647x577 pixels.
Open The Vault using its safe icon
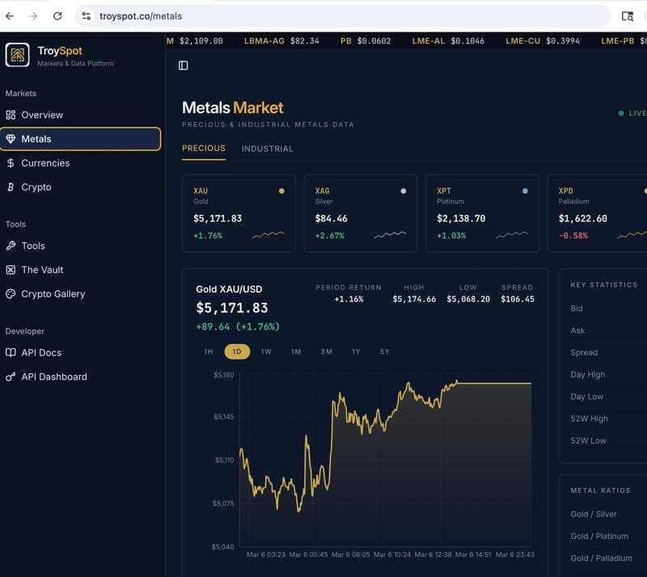click(11, 269)
